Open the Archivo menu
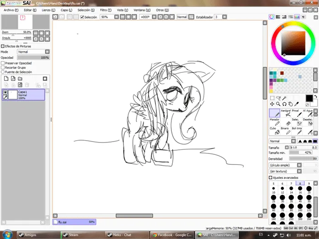 pos(11,10)
